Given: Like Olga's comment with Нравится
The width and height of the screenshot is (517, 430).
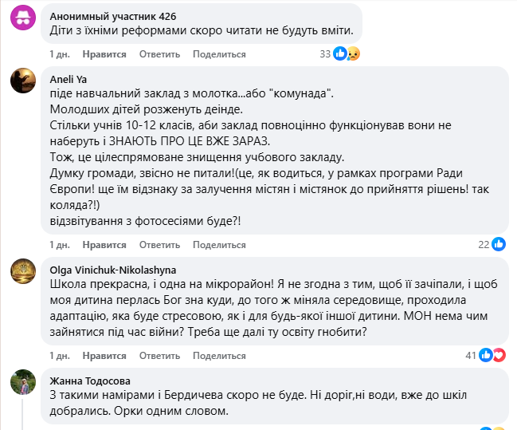Looking at the screenshot, I should coord(104,356).
